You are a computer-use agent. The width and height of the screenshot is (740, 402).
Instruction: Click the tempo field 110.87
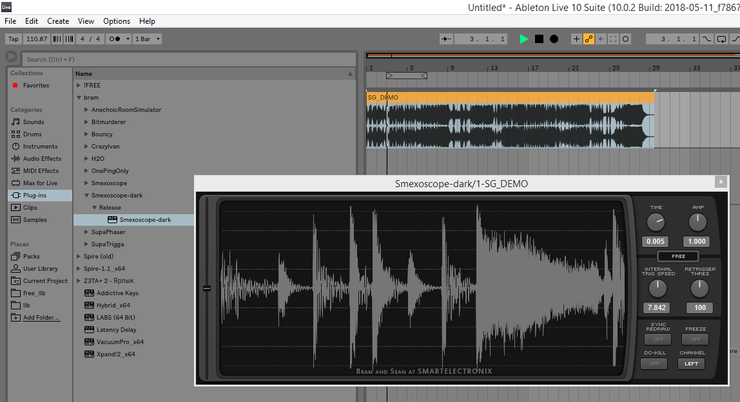click(x=37, y=39)
